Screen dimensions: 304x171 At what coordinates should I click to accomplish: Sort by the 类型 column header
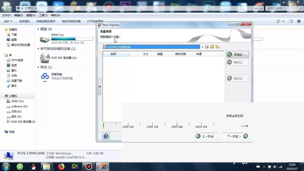tap(160, 54)
